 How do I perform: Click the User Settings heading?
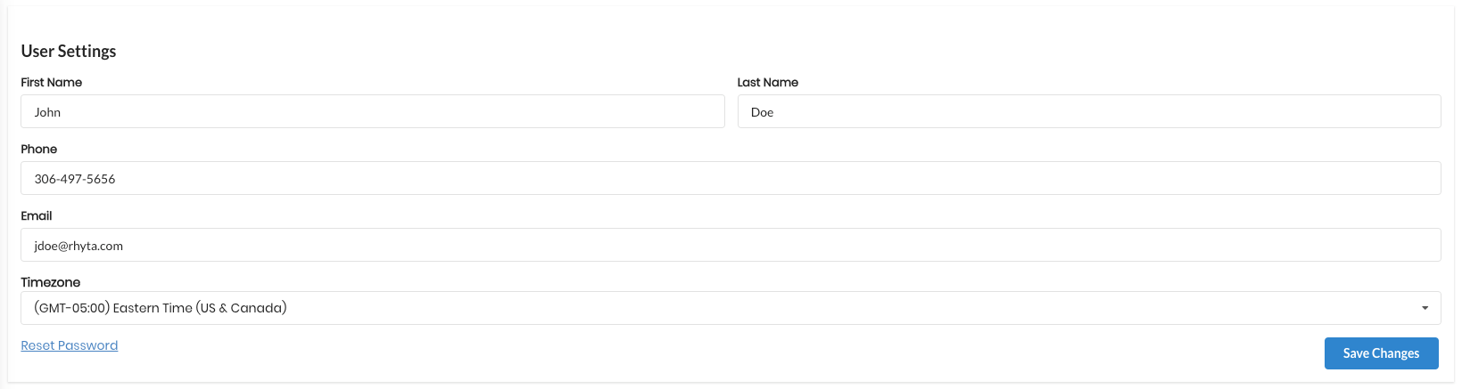click(x=69, y=51)
